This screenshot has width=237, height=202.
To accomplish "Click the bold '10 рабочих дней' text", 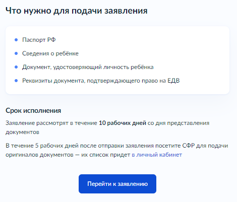I will (x=123, y=123).
